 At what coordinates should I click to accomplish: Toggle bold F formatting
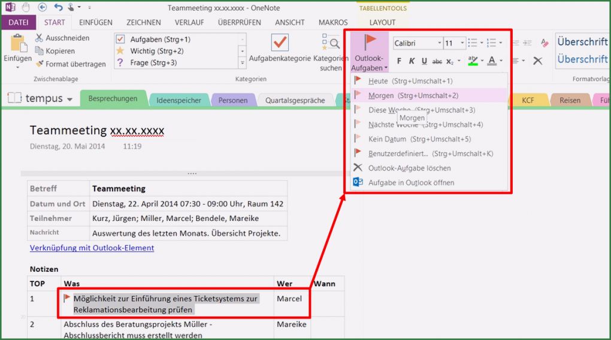pos(399,60)
